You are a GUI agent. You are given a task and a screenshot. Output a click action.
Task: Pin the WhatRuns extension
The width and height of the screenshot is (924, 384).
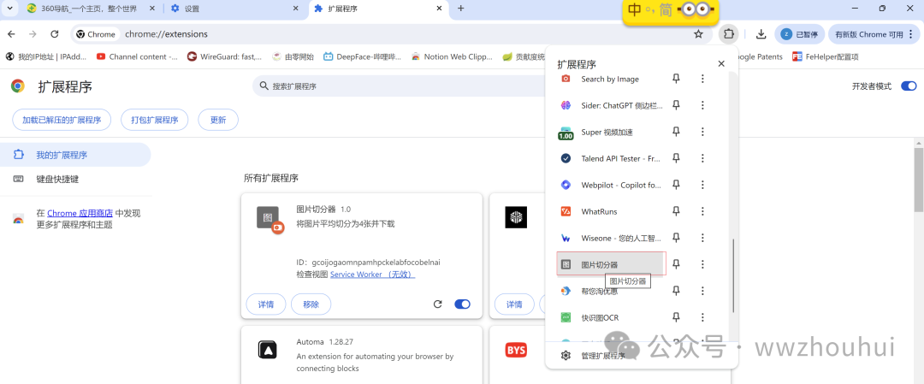coord(677,211)
